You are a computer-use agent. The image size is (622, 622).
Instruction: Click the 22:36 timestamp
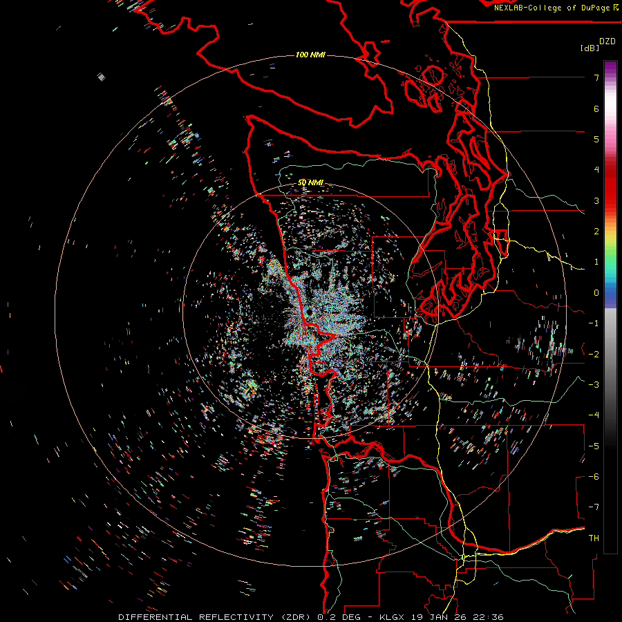click(489, 617)
